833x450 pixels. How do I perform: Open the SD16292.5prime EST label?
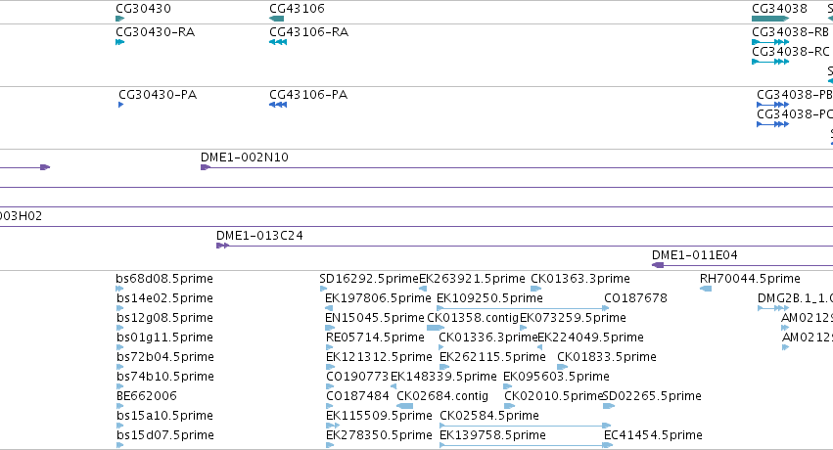[369, 279]
